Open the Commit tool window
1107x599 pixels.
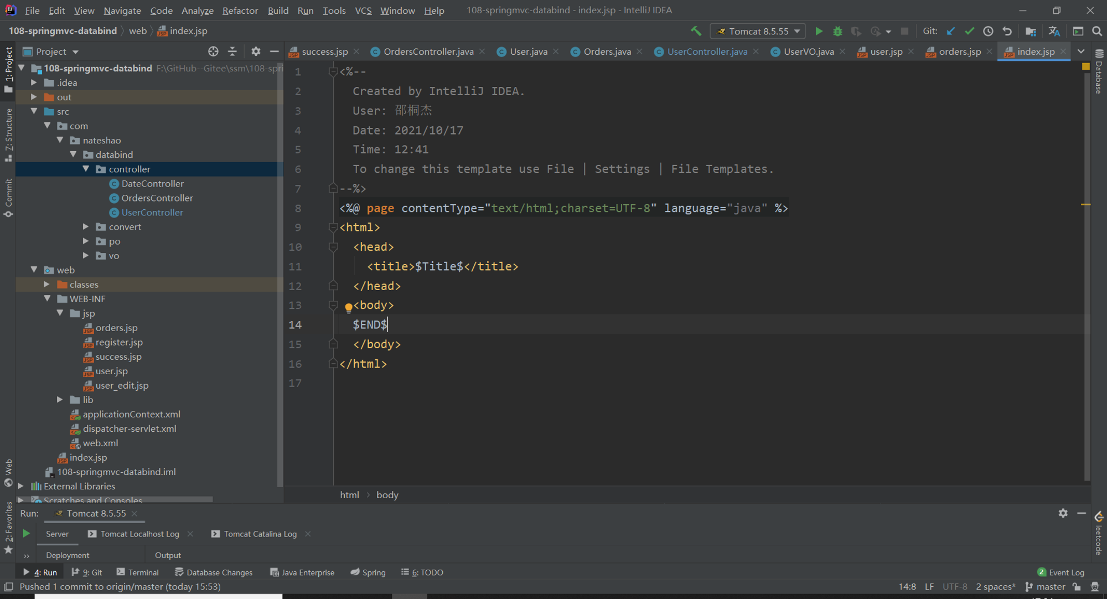(8, 198)
